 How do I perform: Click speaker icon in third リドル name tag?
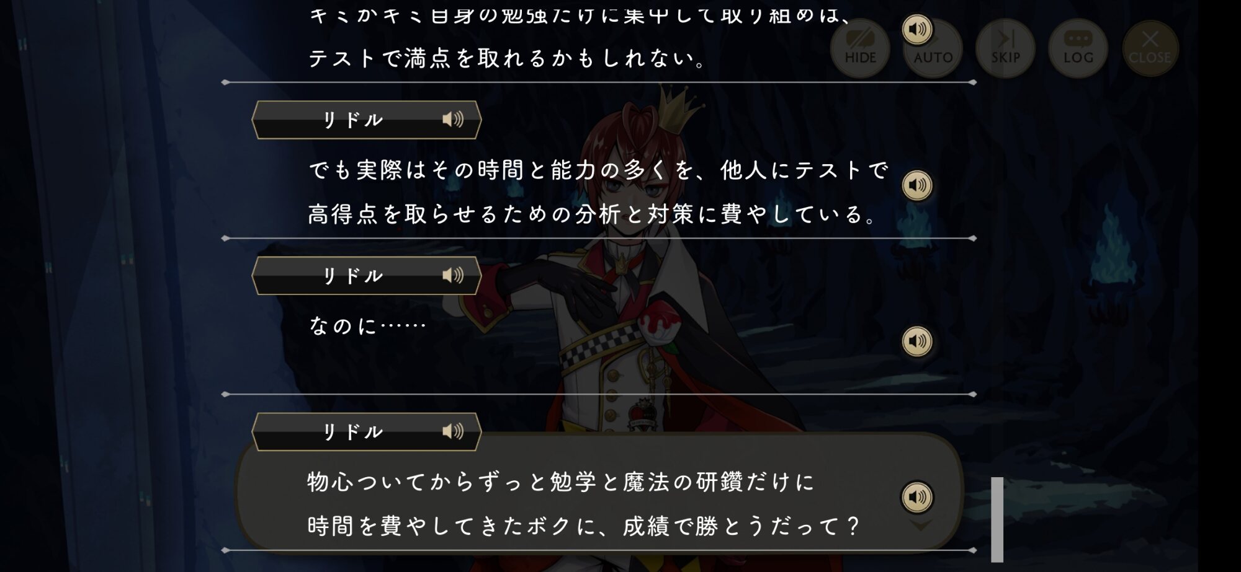453,431
